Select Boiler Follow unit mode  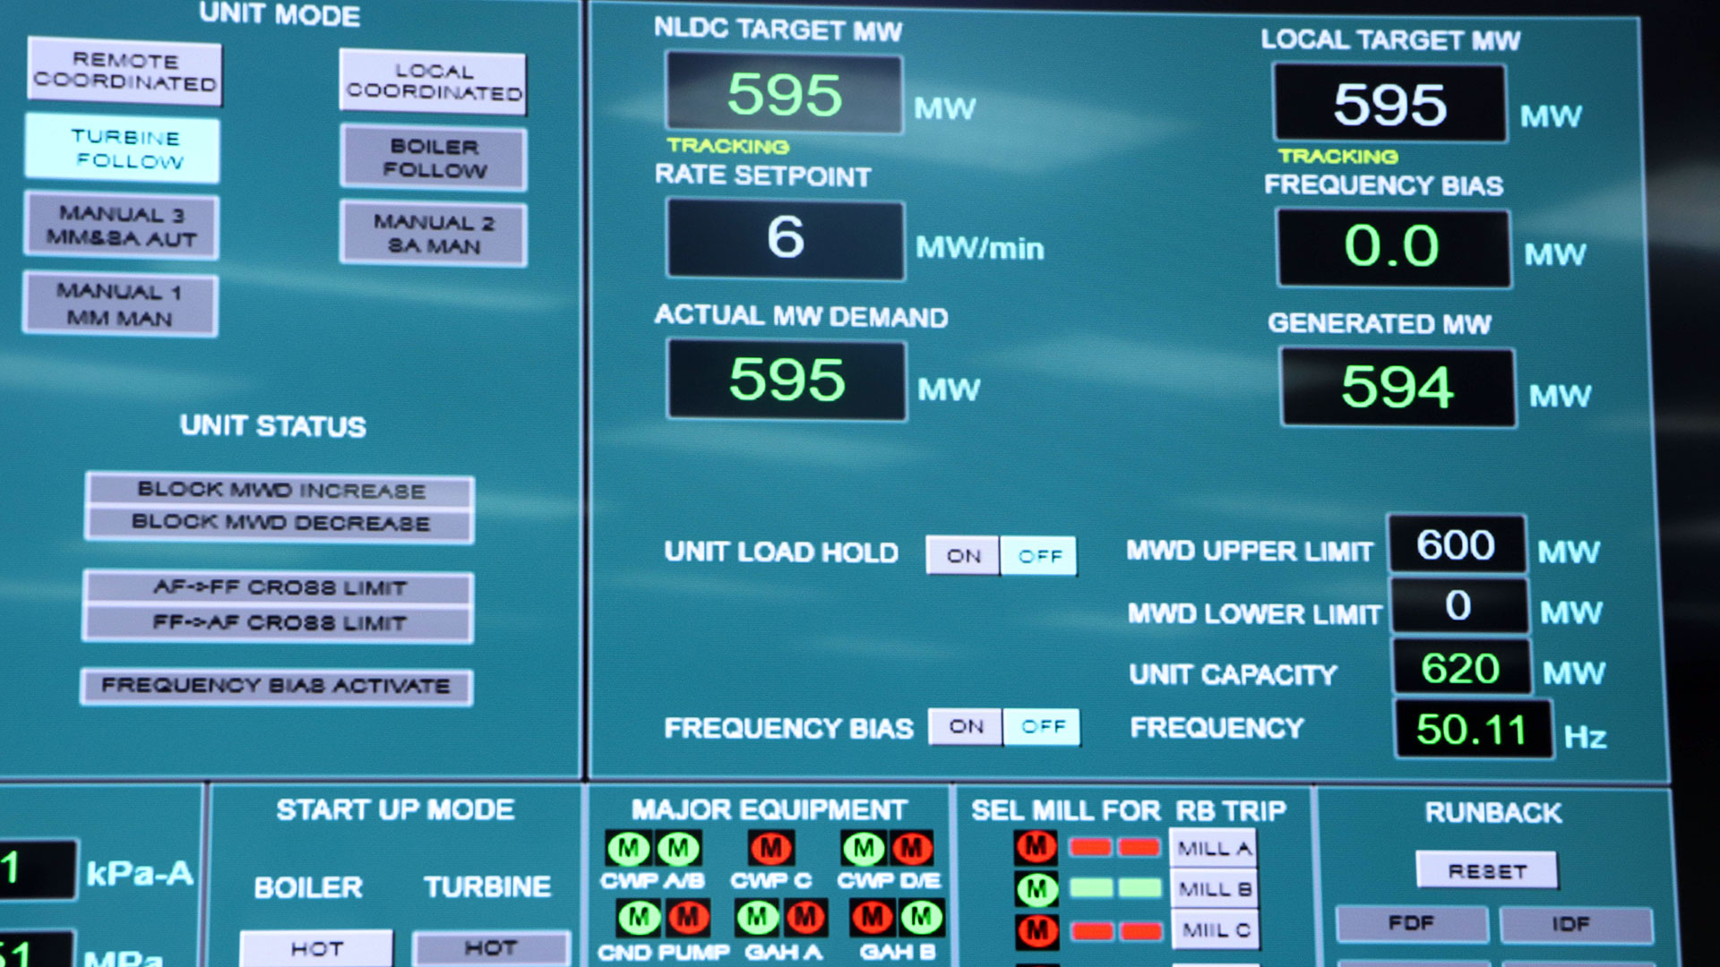click(434, 158)
